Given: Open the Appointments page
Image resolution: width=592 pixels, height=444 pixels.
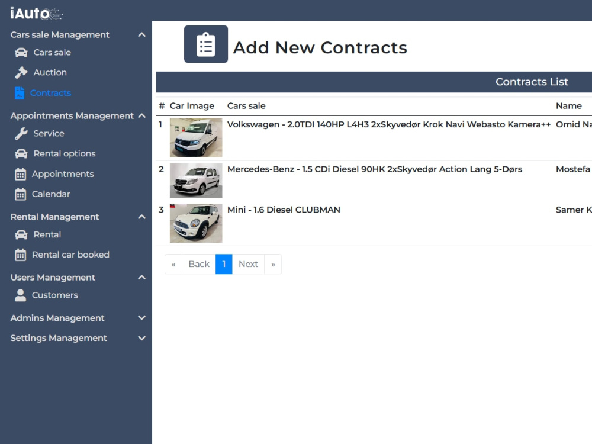Looking at the screenshot, I should (x=63, y=174).
